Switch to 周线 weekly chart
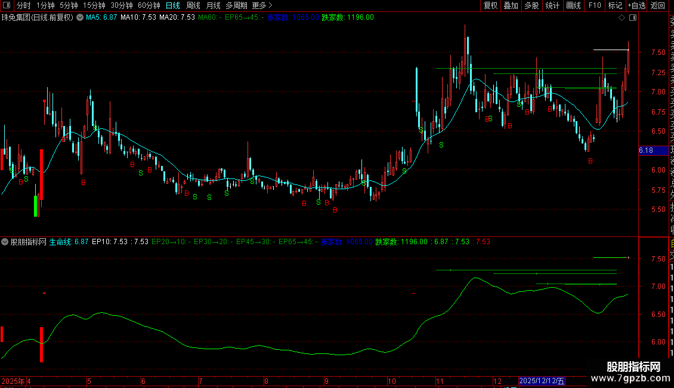 tap(193, 5)
